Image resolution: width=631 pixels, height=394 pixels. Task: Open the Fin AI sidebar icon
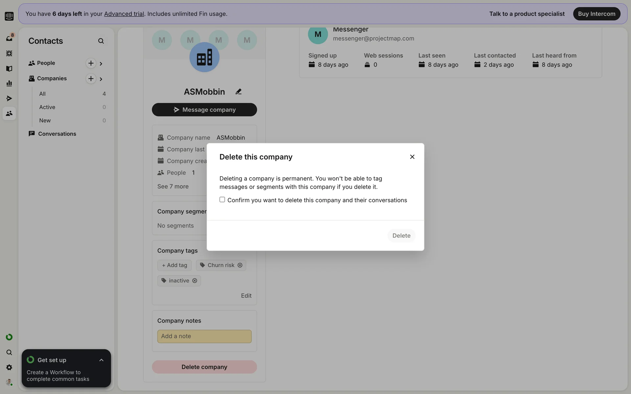point(9,53)
